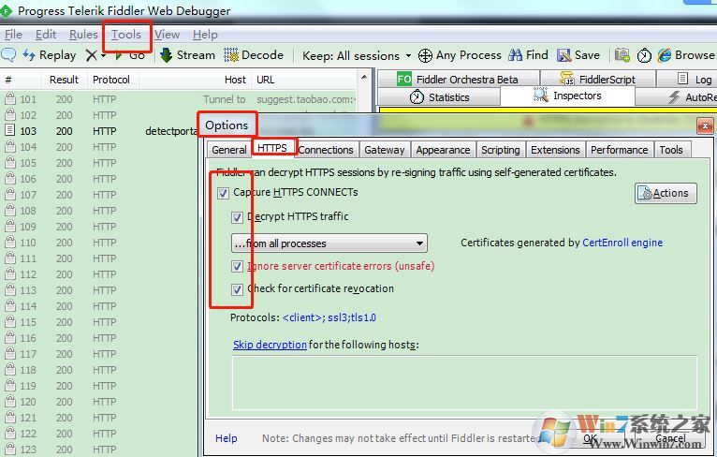Click the Remove X toolbar icon

coord(91,56)
